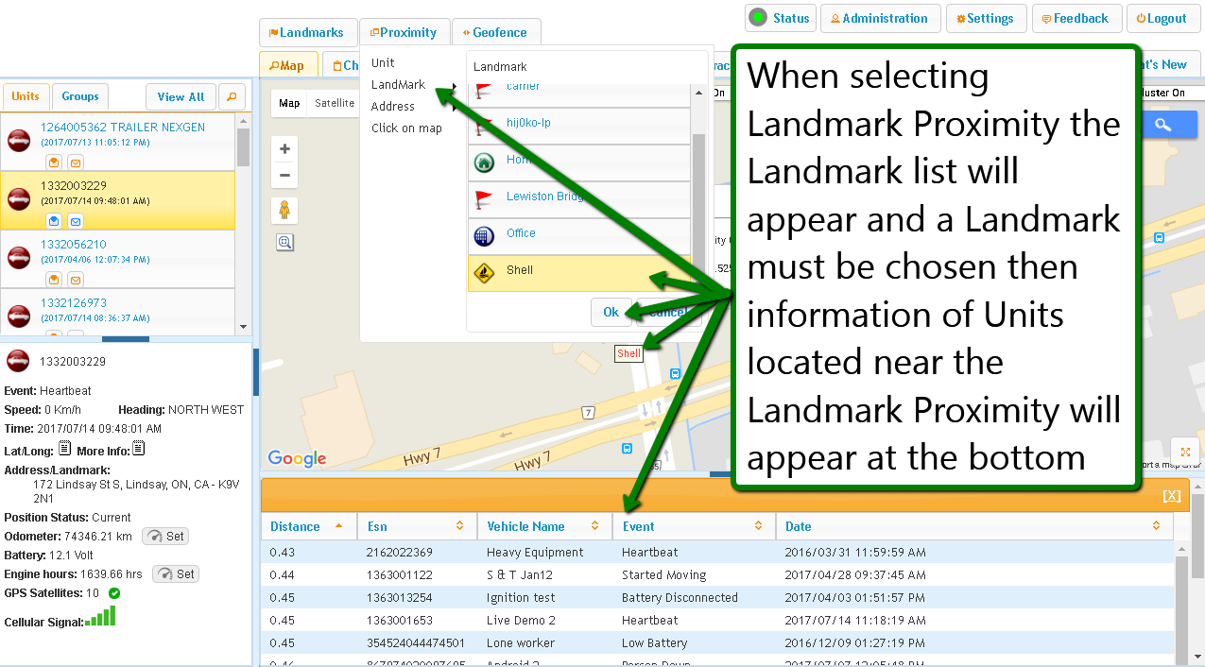Screen dimensions: 1205x667
Task: Click the zoom-to-area magnifier map icon
Action: click(284, 243)
